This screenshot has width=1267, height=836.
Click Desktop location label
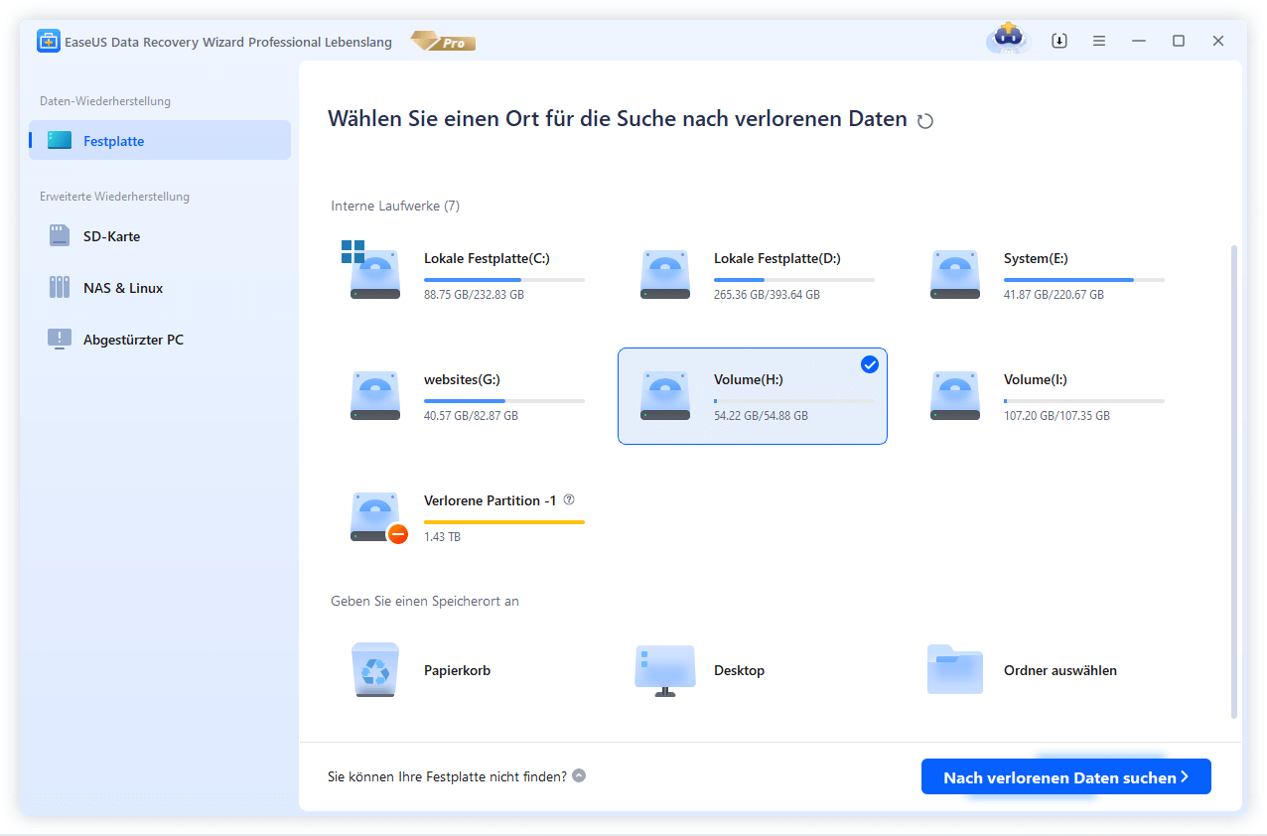click(x=739, y=670)
